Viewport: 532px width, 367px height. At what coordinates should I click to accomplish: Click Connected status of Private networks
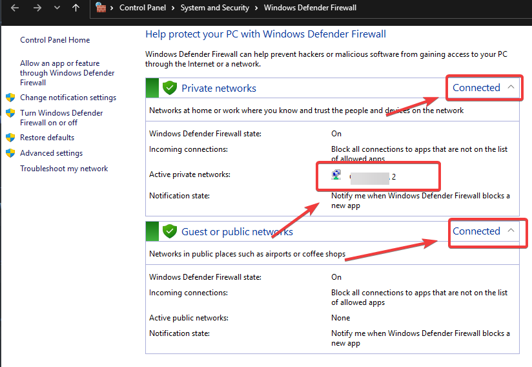click(476, 88)
